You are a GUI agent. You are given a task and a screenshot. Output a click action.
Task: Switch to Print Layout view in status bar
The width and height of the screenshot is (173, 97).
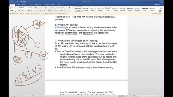[x=121, y=96]
